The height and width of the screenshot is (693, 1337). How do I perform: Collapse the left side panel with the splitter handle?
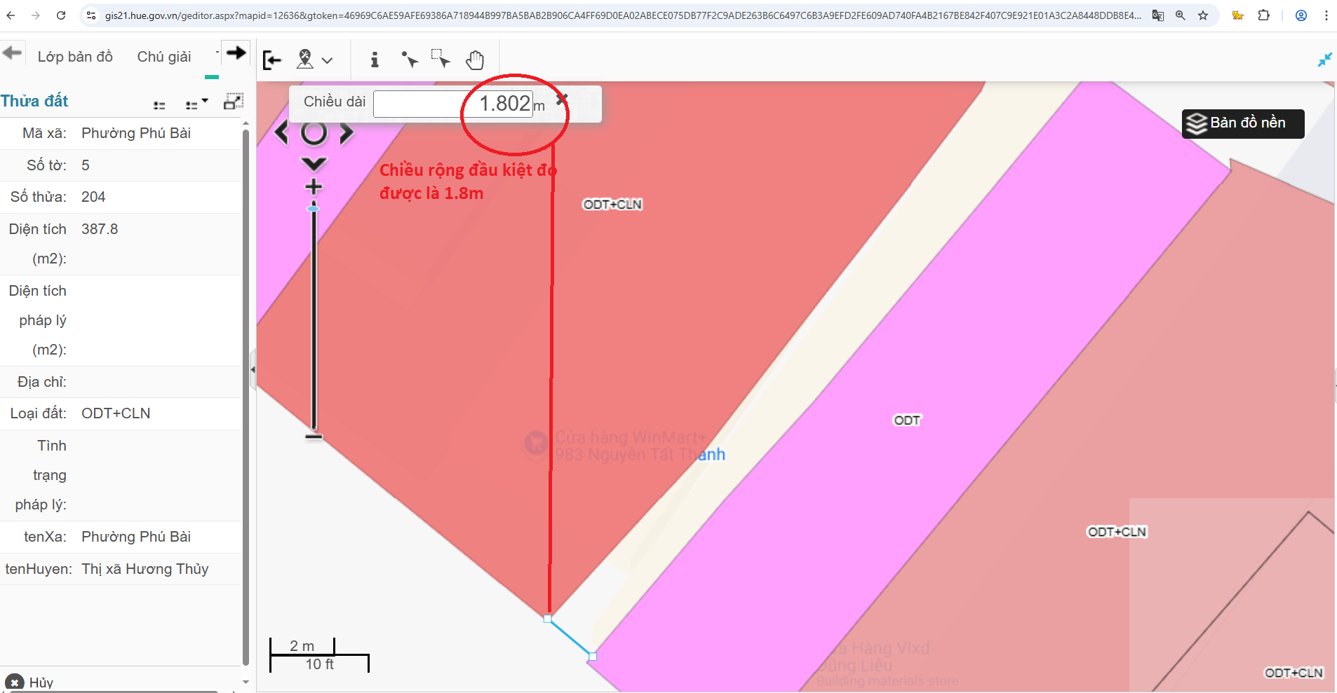(253, 369)
